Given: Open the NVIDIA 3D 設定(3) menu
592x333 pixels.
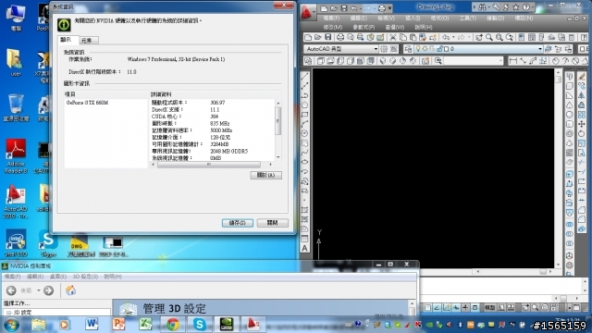Looking at the screenshot, I should tap(85, 277).
